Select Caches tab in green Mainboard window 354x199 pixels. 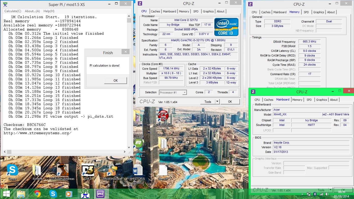(x=269, y=100)
